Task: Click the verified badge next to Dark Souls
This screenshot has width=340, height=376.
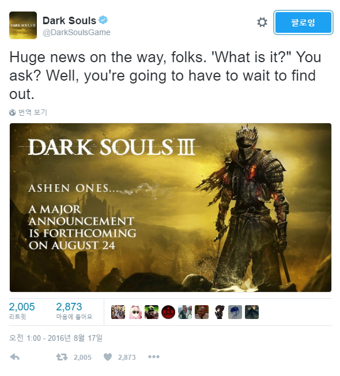Action: (x=103, y=20)
